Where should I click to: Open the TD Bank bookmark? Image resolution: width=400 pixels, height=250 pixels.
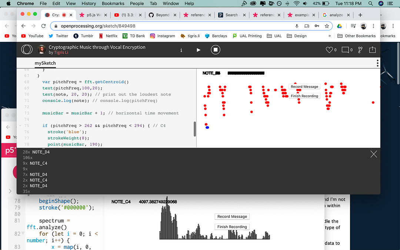tap(134, 36)
